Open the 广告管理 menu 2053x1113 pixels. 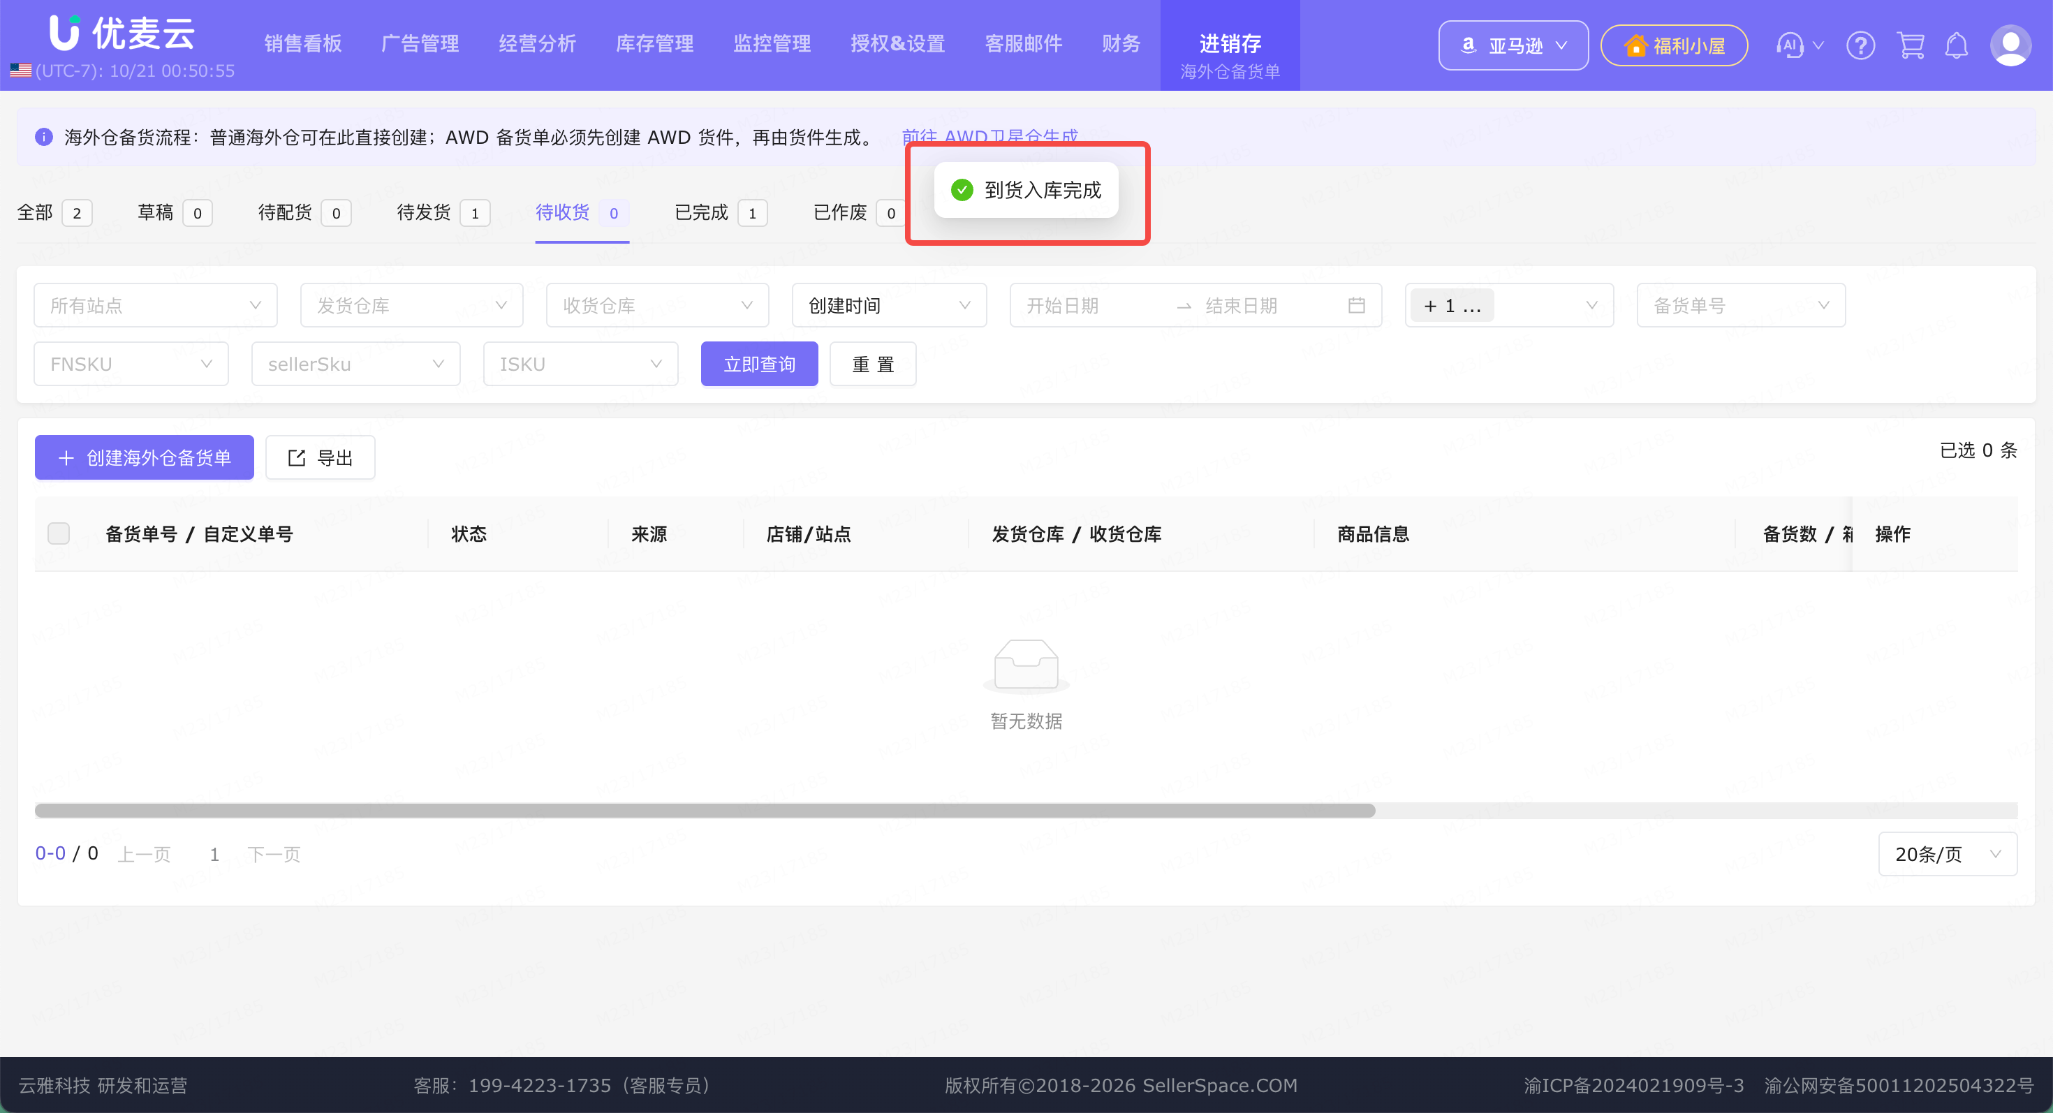coord(420,44)
